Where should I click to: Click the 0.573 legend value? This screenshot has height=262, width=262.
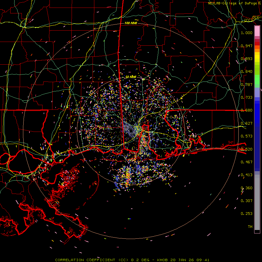tap(247, 136)
